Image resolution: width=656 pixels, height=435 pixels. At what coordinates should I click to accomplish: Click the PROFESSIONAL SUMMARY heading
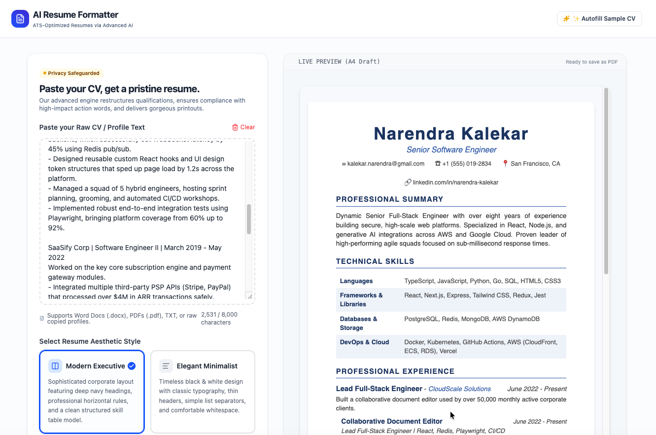pos(390,199)
